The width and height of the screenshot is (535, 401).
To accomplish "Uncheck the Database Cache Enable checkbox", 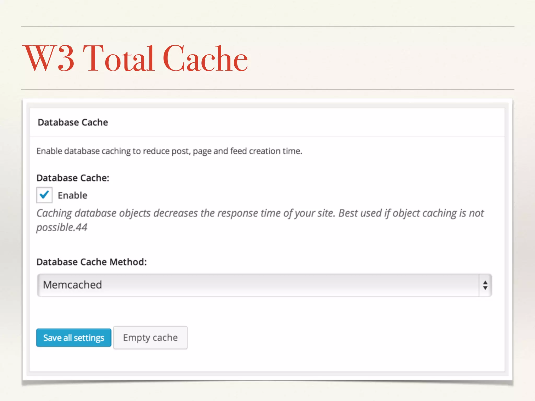I will coord(44,195).
